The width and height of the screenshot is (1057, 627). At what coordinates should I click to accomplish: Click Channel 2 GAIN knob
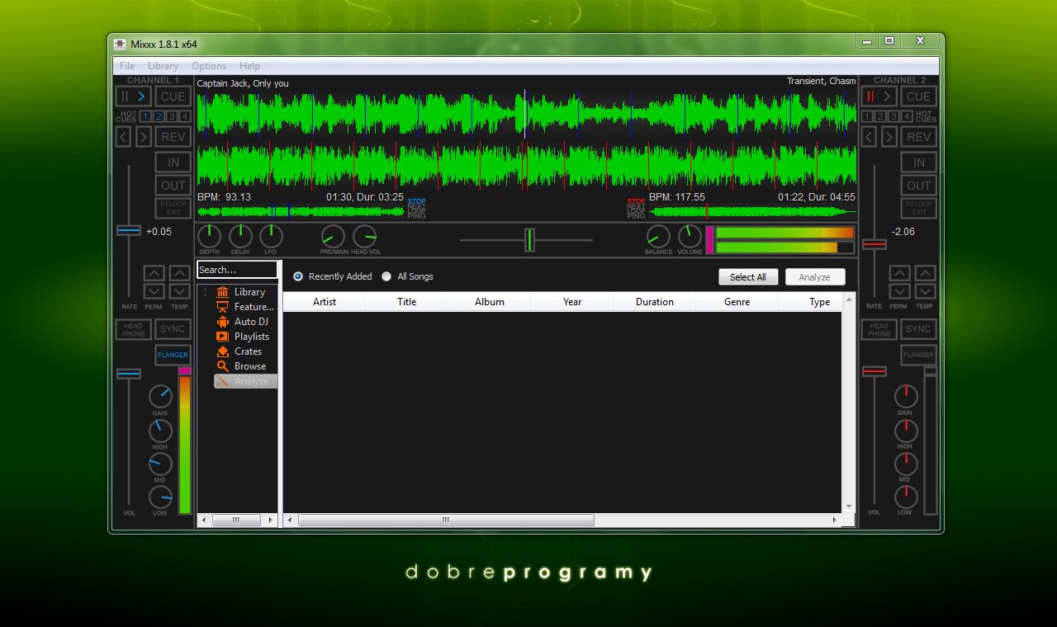906,397
